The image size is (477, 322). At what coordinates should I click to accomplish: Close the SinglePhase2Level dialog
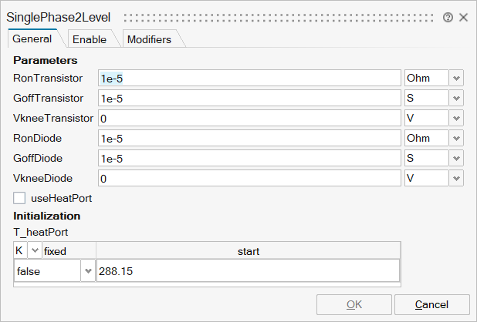[x=463, y=17]
